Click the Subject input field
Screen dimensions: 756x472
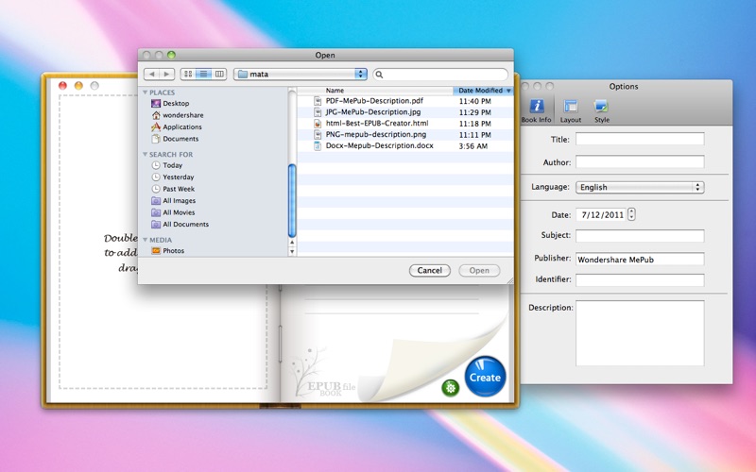tap(640, 235)
